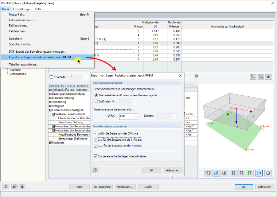
Task: Click the print graphic icon
Action: (268, 173)
